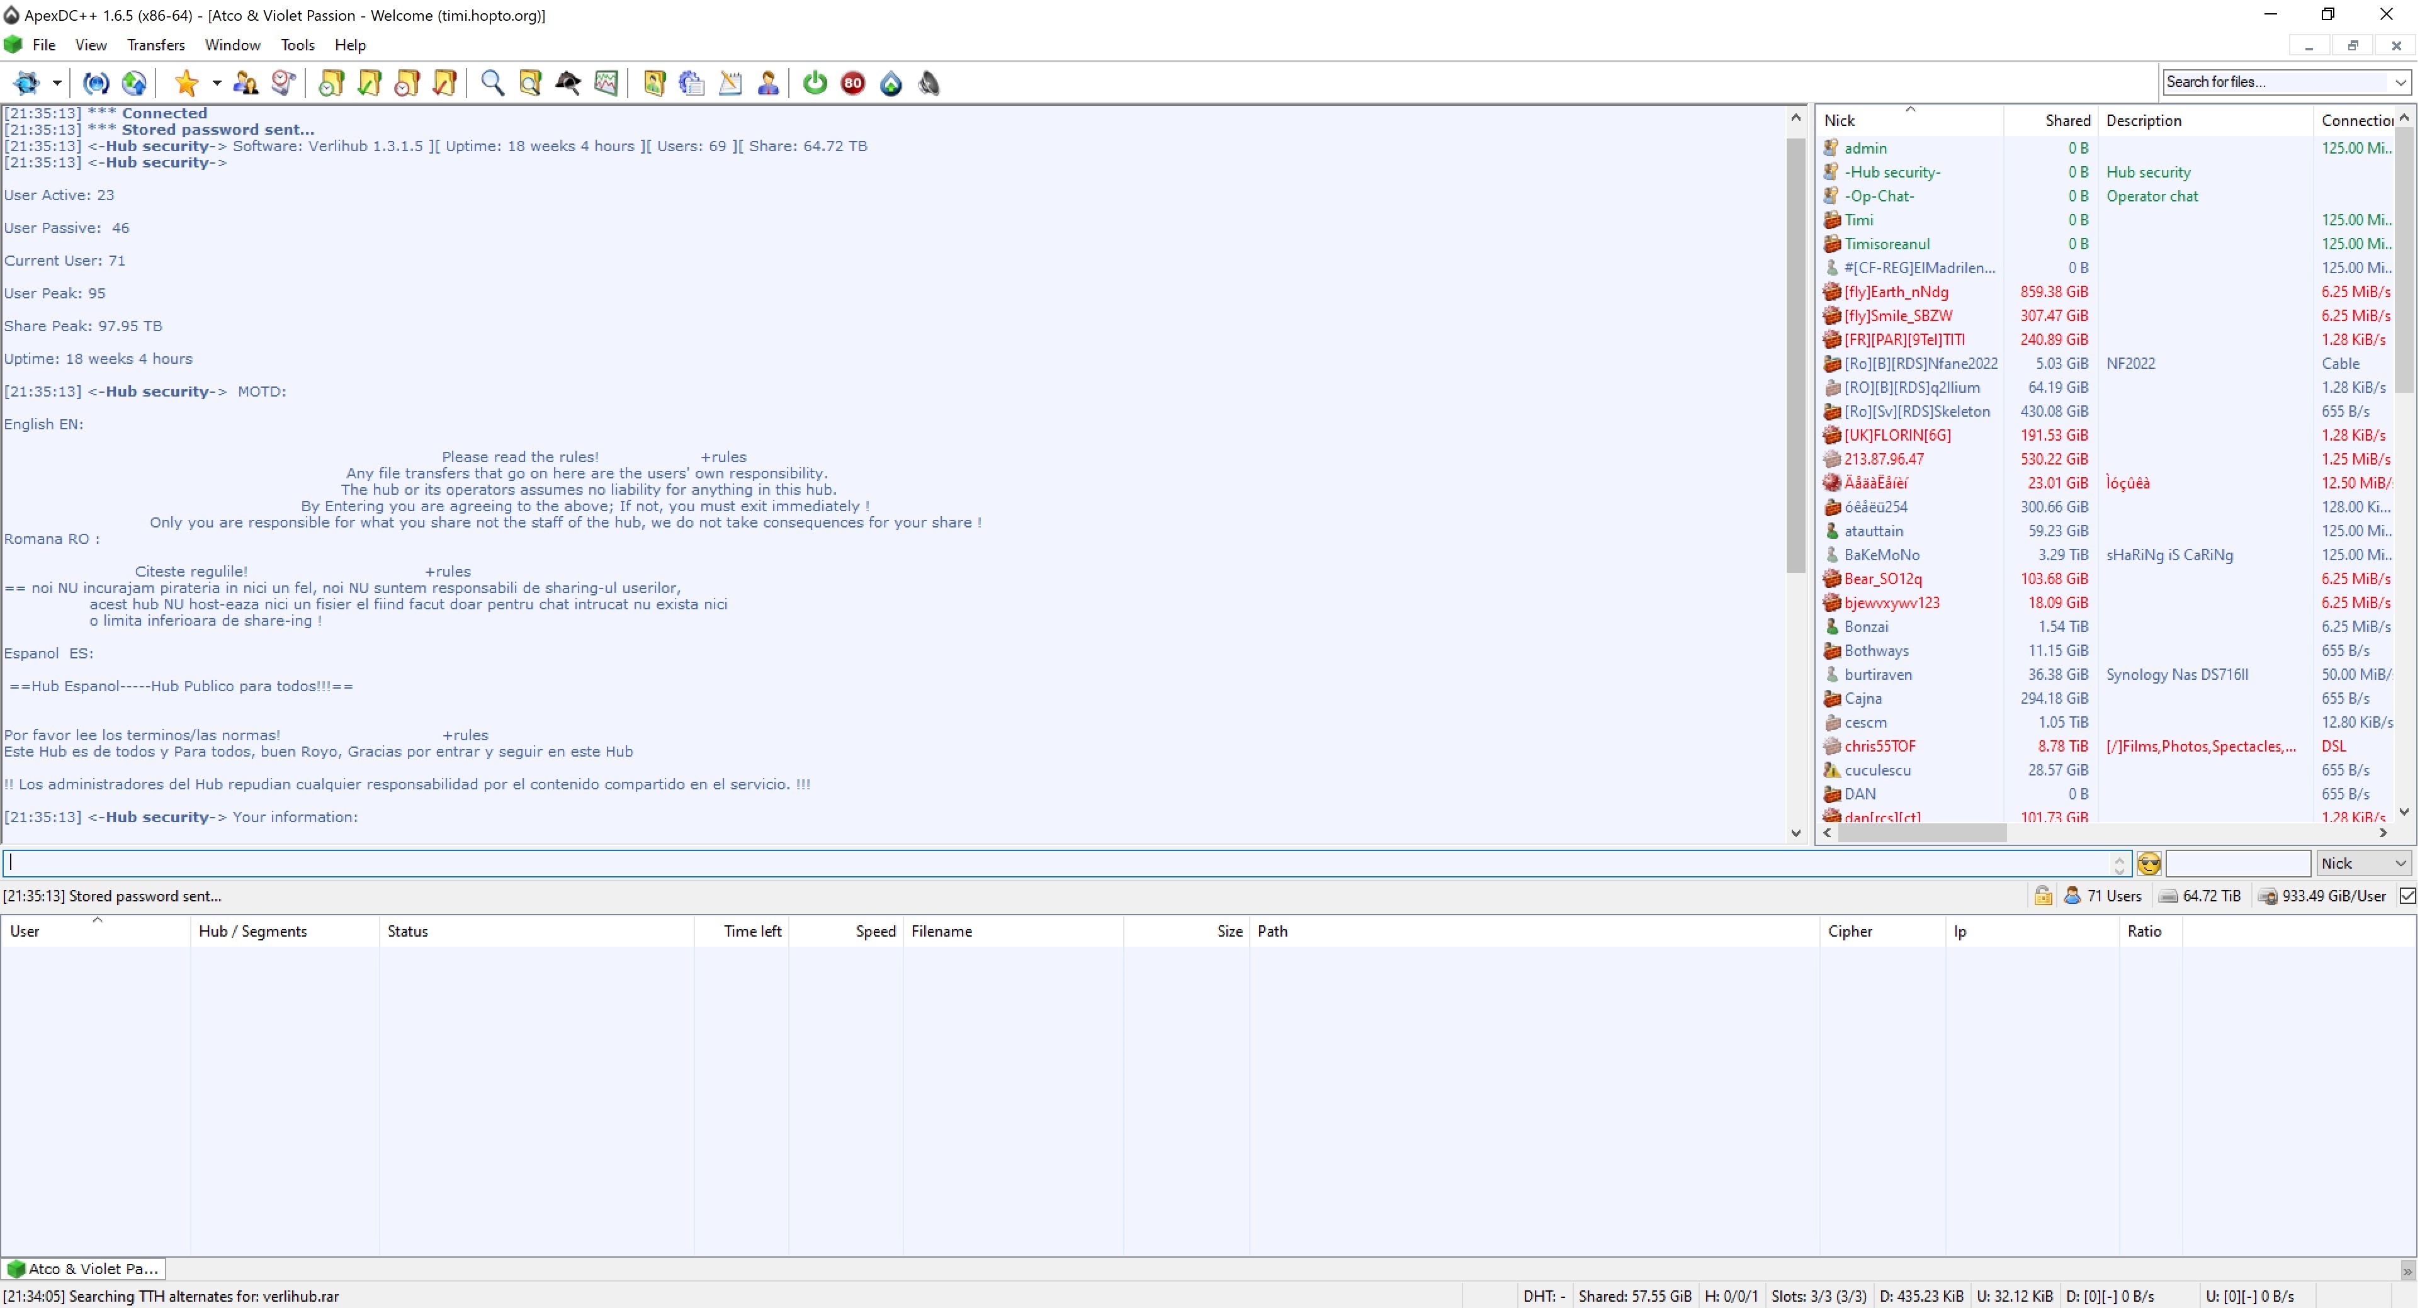Open Favorite Hubs star icon
The height and width of the screenshot is (1308, 2420).
pyautogui.click(x=186, y=84)
